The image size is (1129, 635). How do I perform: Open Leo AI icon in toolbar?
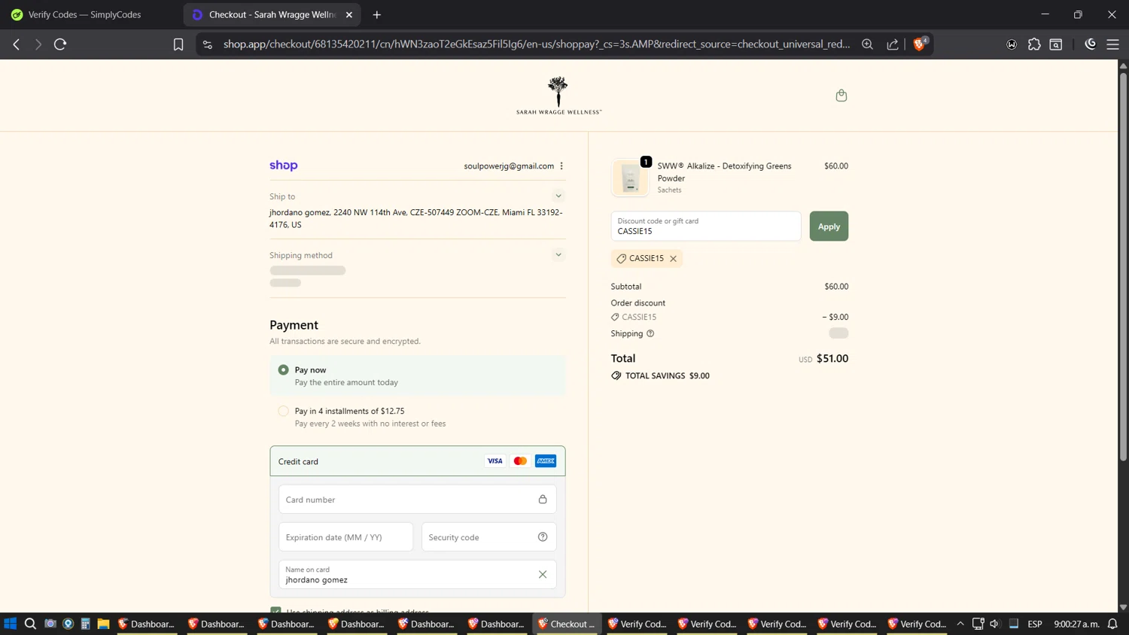pos(1091,44)
